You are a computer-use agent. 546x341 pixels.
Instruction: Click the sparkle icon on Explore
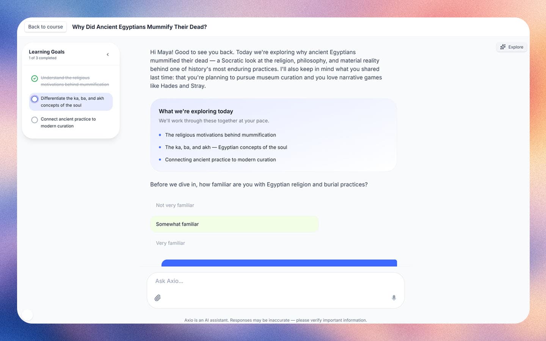click(503, 47)
